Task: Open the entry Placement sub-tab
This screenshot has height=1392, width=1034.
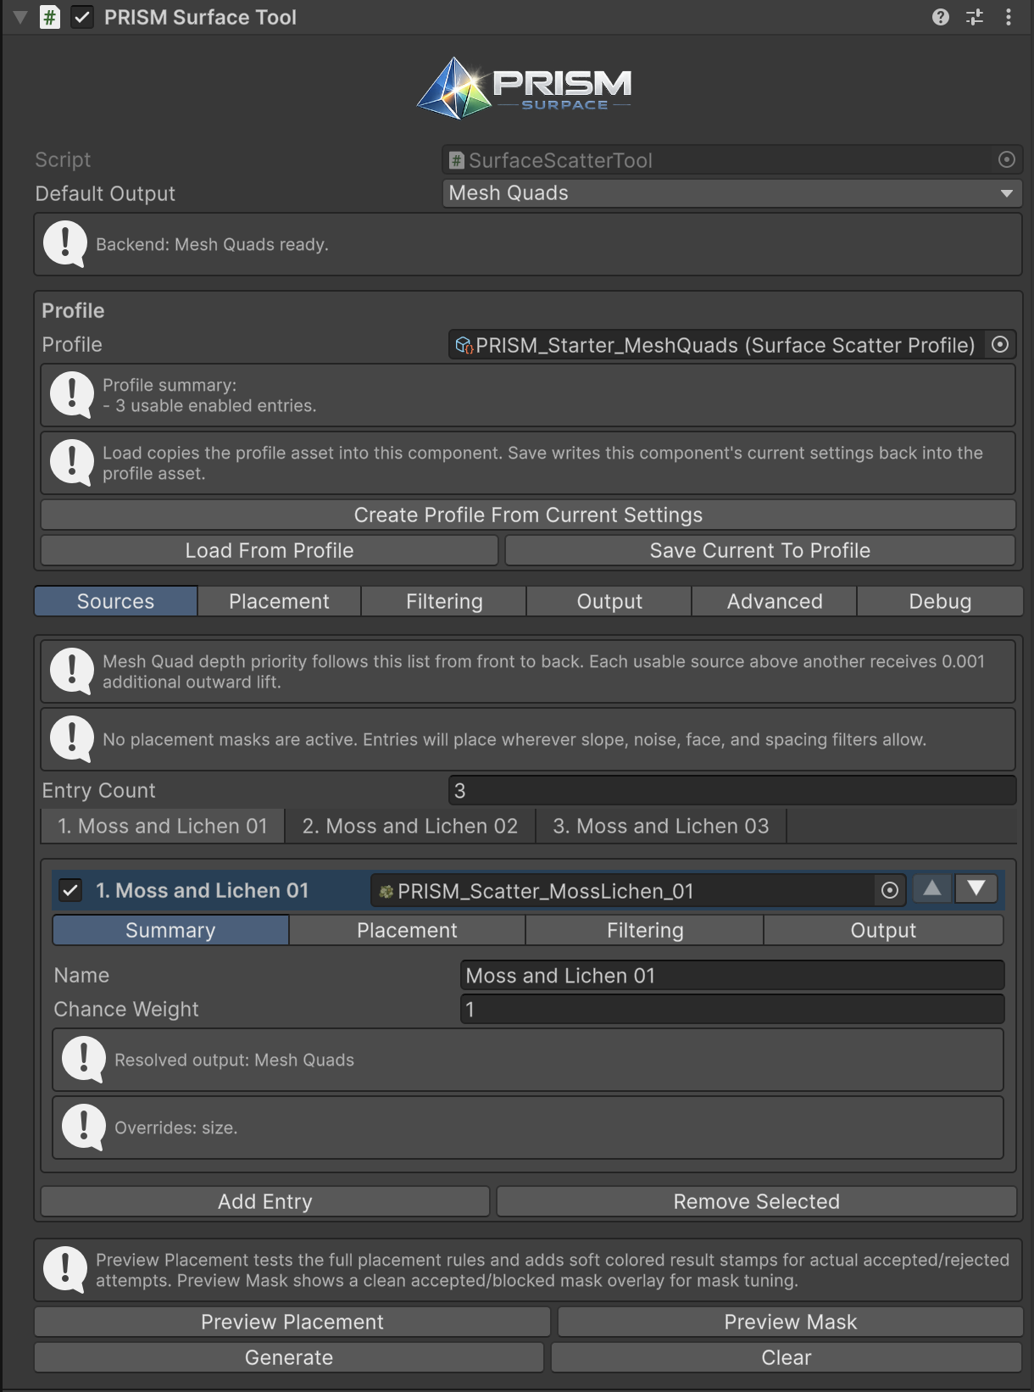Action: pos(407,930)
